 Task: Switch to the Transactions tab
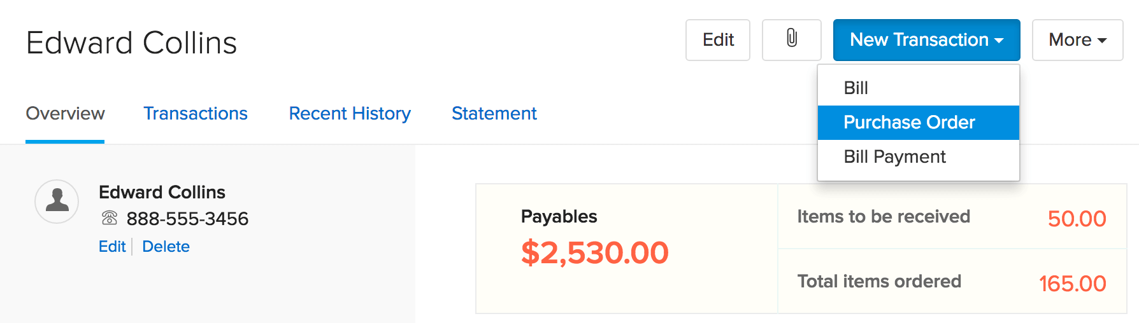(x=195, y=113)
